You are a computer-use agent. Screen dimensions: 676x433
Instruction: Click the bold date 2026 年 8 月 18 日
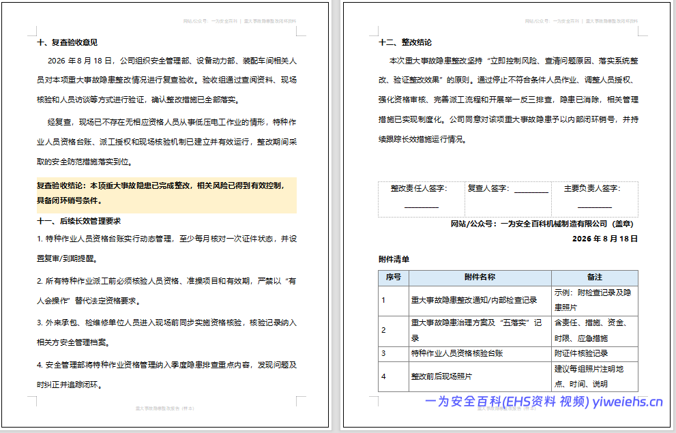(x=605, y=239)
